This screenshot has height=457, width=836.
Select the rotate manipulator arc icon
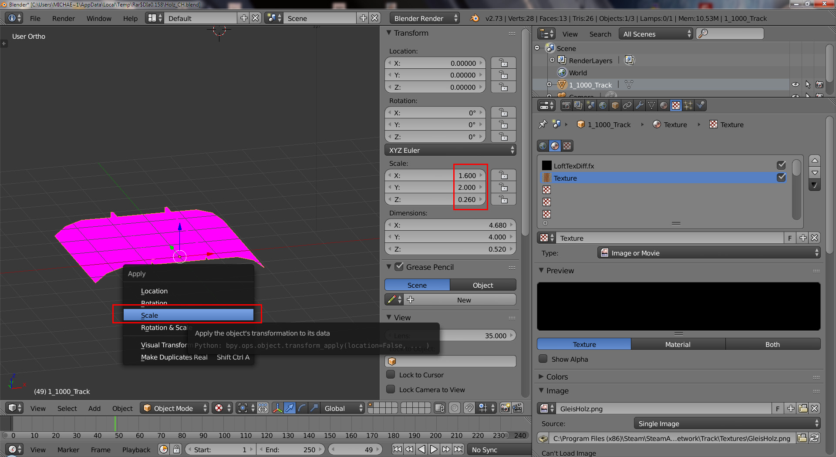302,408
